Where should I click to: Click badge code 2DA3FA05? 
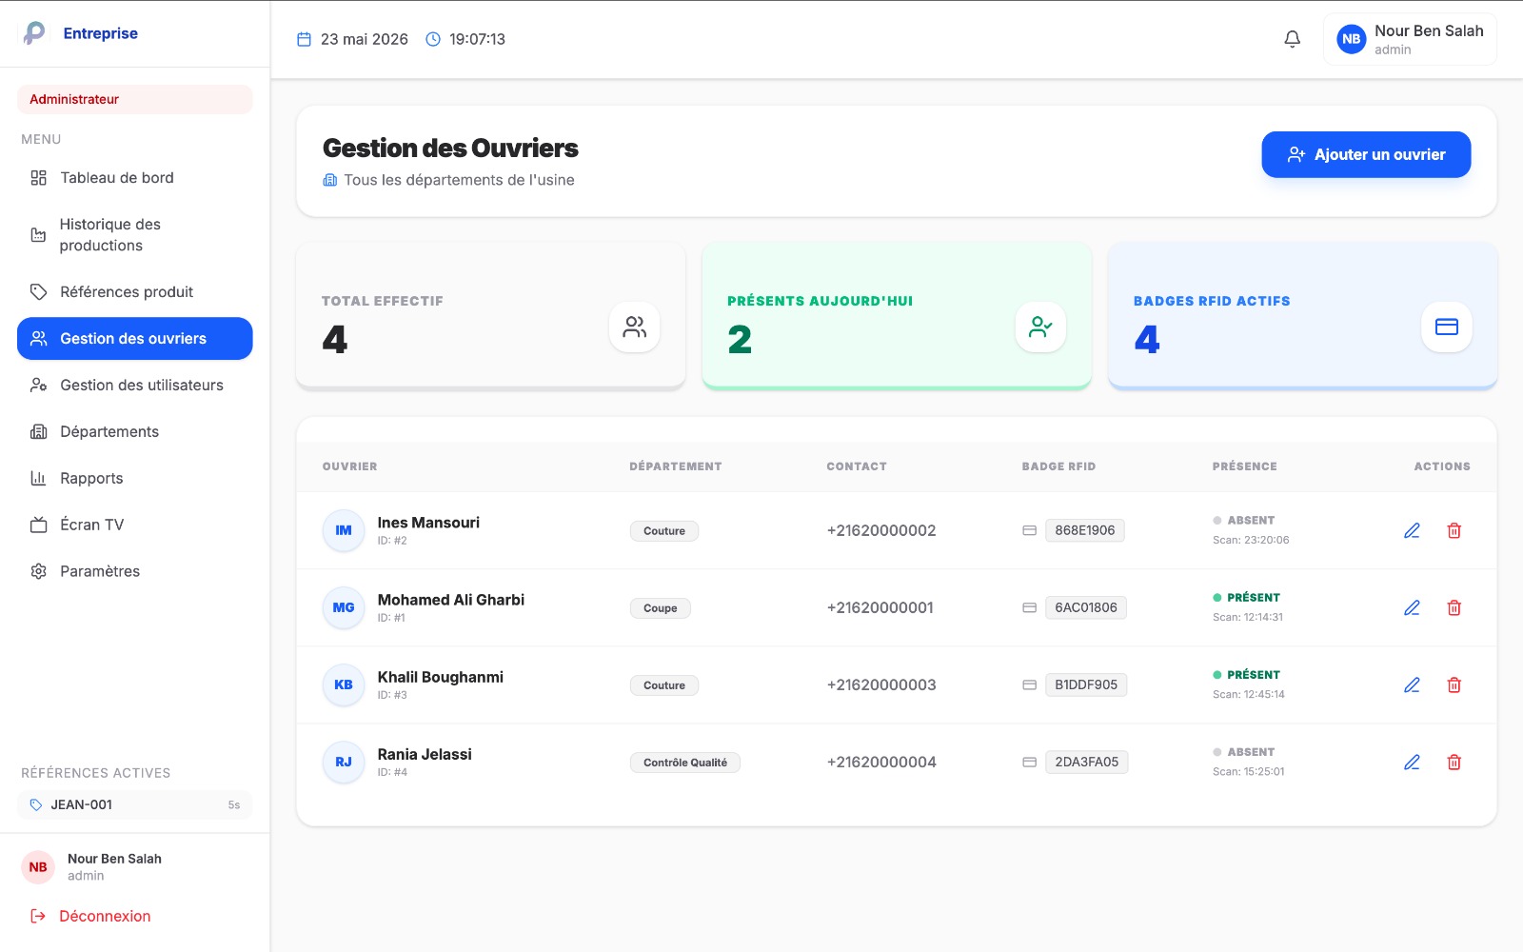1086,762
